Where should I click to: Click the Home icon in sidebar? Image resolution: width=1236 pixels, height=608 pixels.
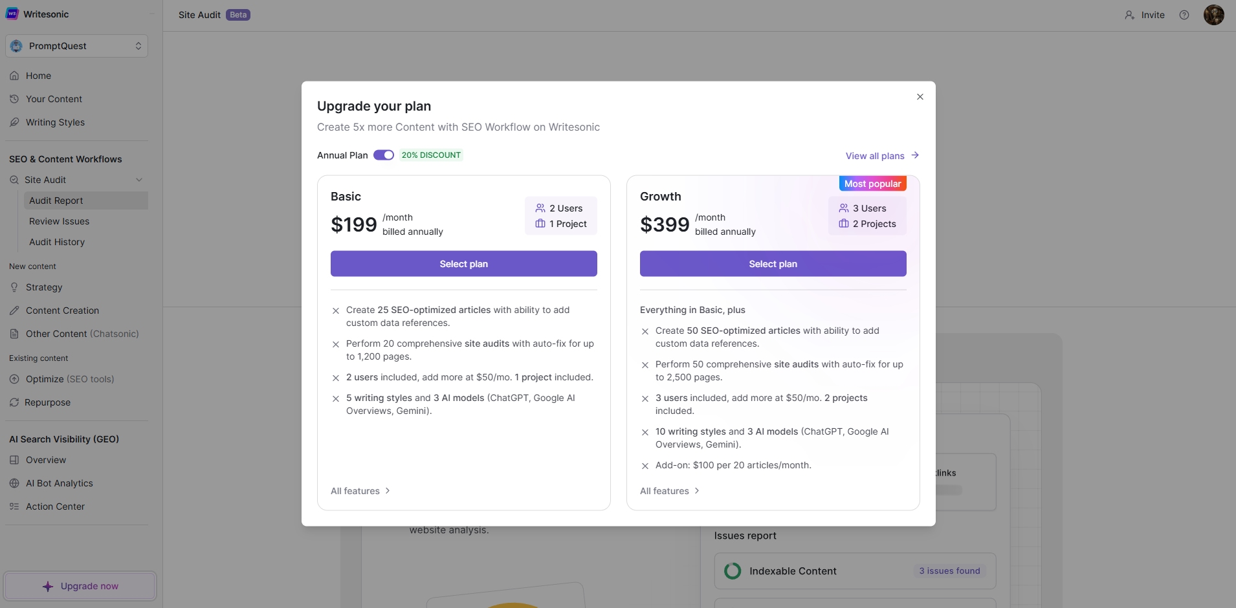tap(14, 76)
